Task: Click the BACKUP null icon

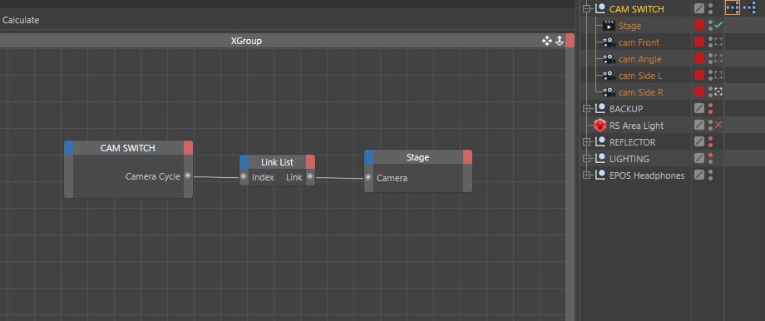Action: 600,108
